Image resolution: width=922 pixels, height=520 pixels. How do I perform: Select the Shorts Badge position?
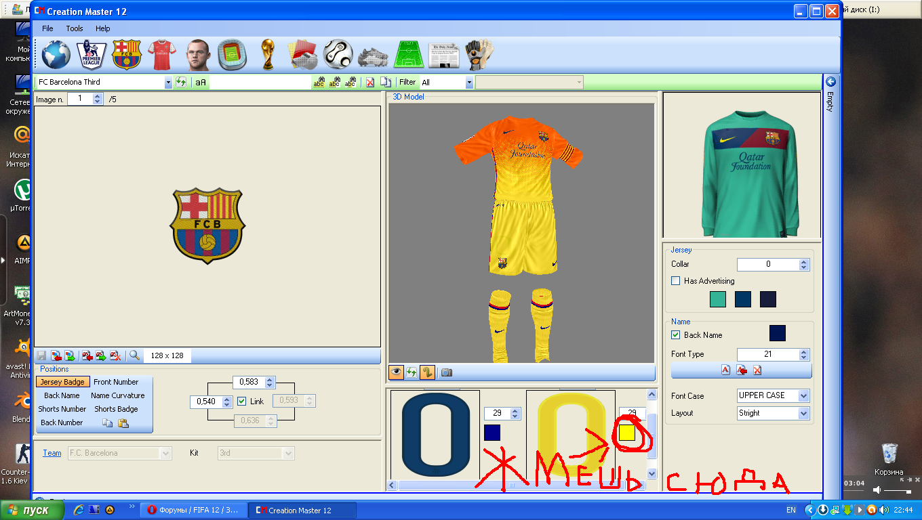pyautogui.click(x=116, y=409)
